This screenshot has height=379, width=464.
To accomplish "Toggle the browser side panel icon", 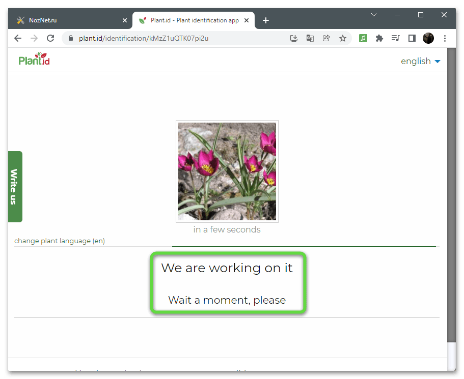I will [x=412, y=38].
